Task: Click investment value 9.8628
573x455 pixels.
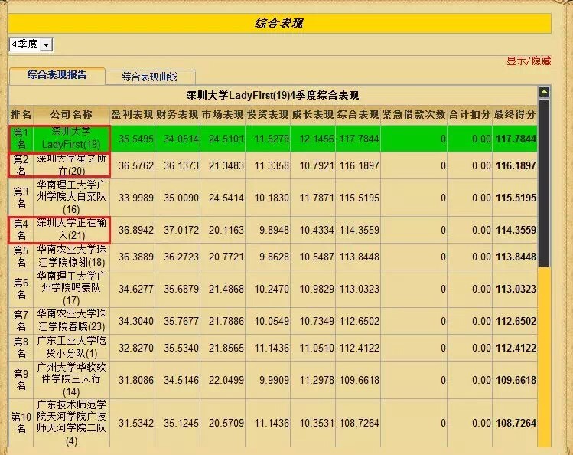Action: click(x=274, y=257)
